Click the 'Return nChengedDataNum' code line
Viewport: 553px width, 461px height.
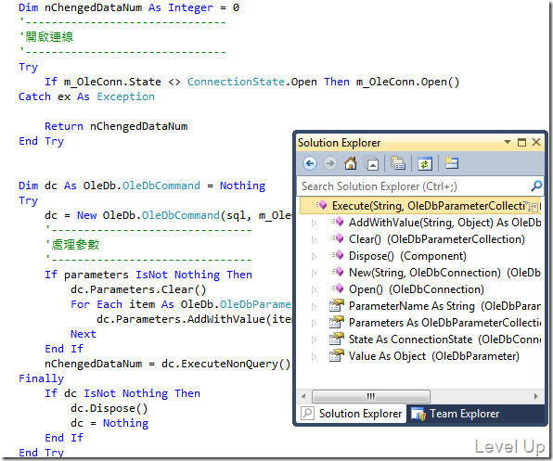(116, 126)
